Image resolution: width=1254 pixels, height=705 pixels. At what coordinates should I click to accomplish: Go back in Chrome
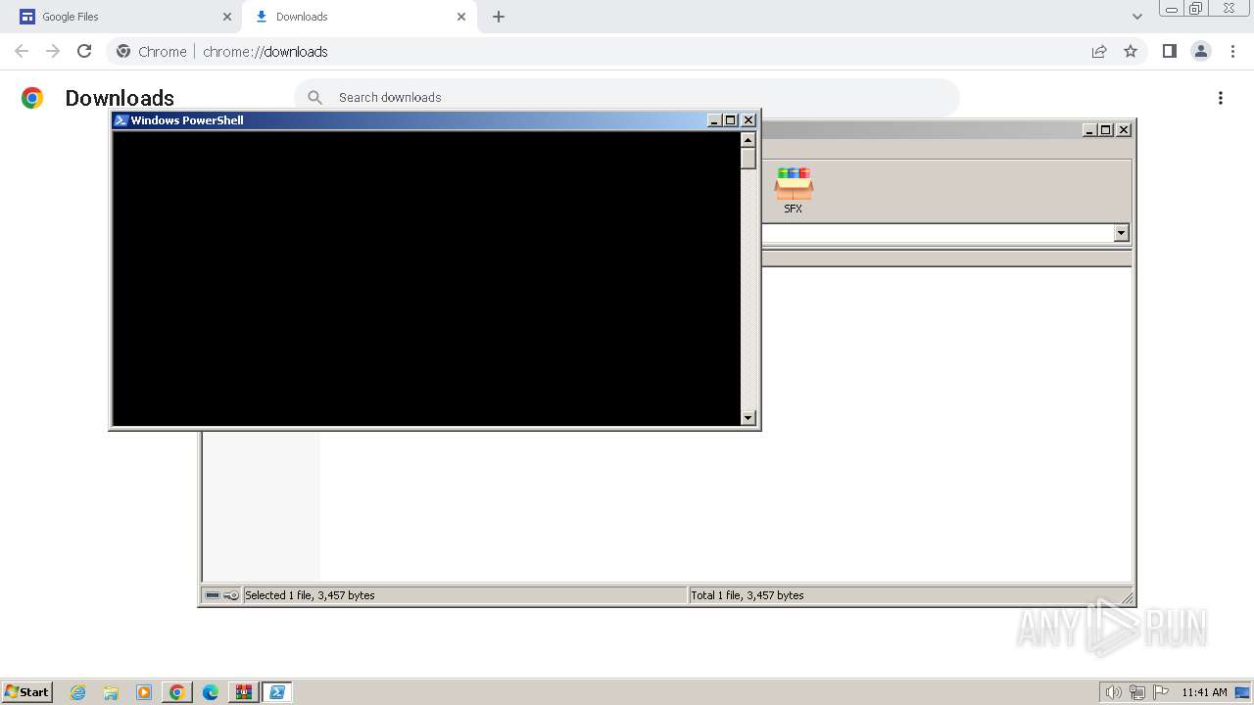(x=22, y=51)
